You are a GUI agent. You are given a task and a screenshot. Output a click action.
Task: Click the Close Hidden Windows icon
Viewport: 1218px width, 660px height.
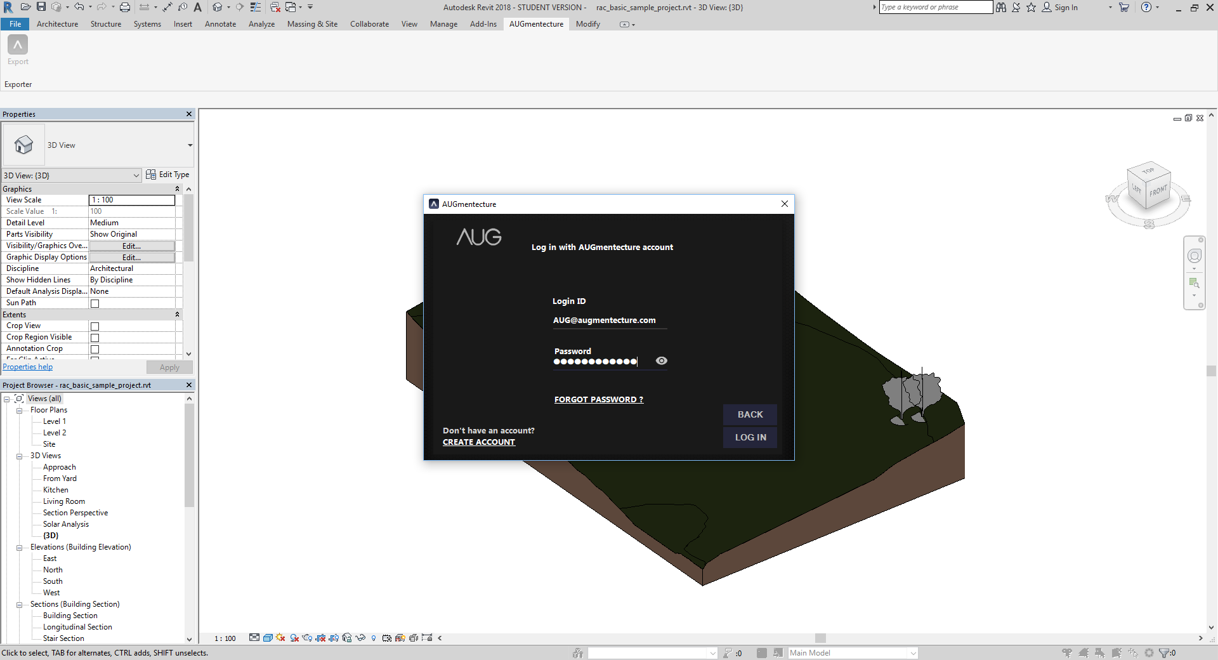point(275,7)
